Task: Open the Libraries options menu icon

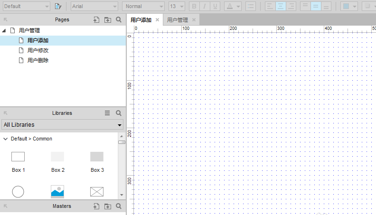Action: pyautogui.click(x=107, y=113)
